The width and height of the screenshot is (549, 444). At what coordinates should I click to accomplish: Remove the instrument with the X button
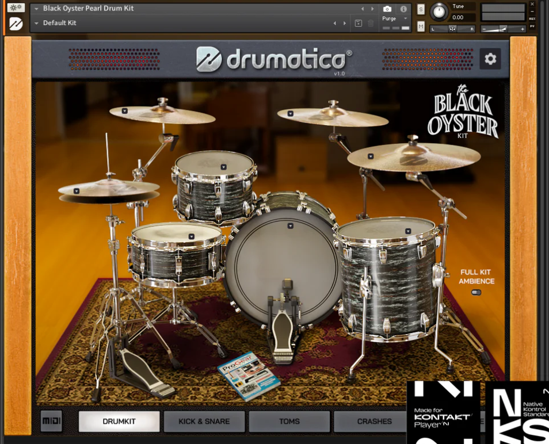point(532,4)
